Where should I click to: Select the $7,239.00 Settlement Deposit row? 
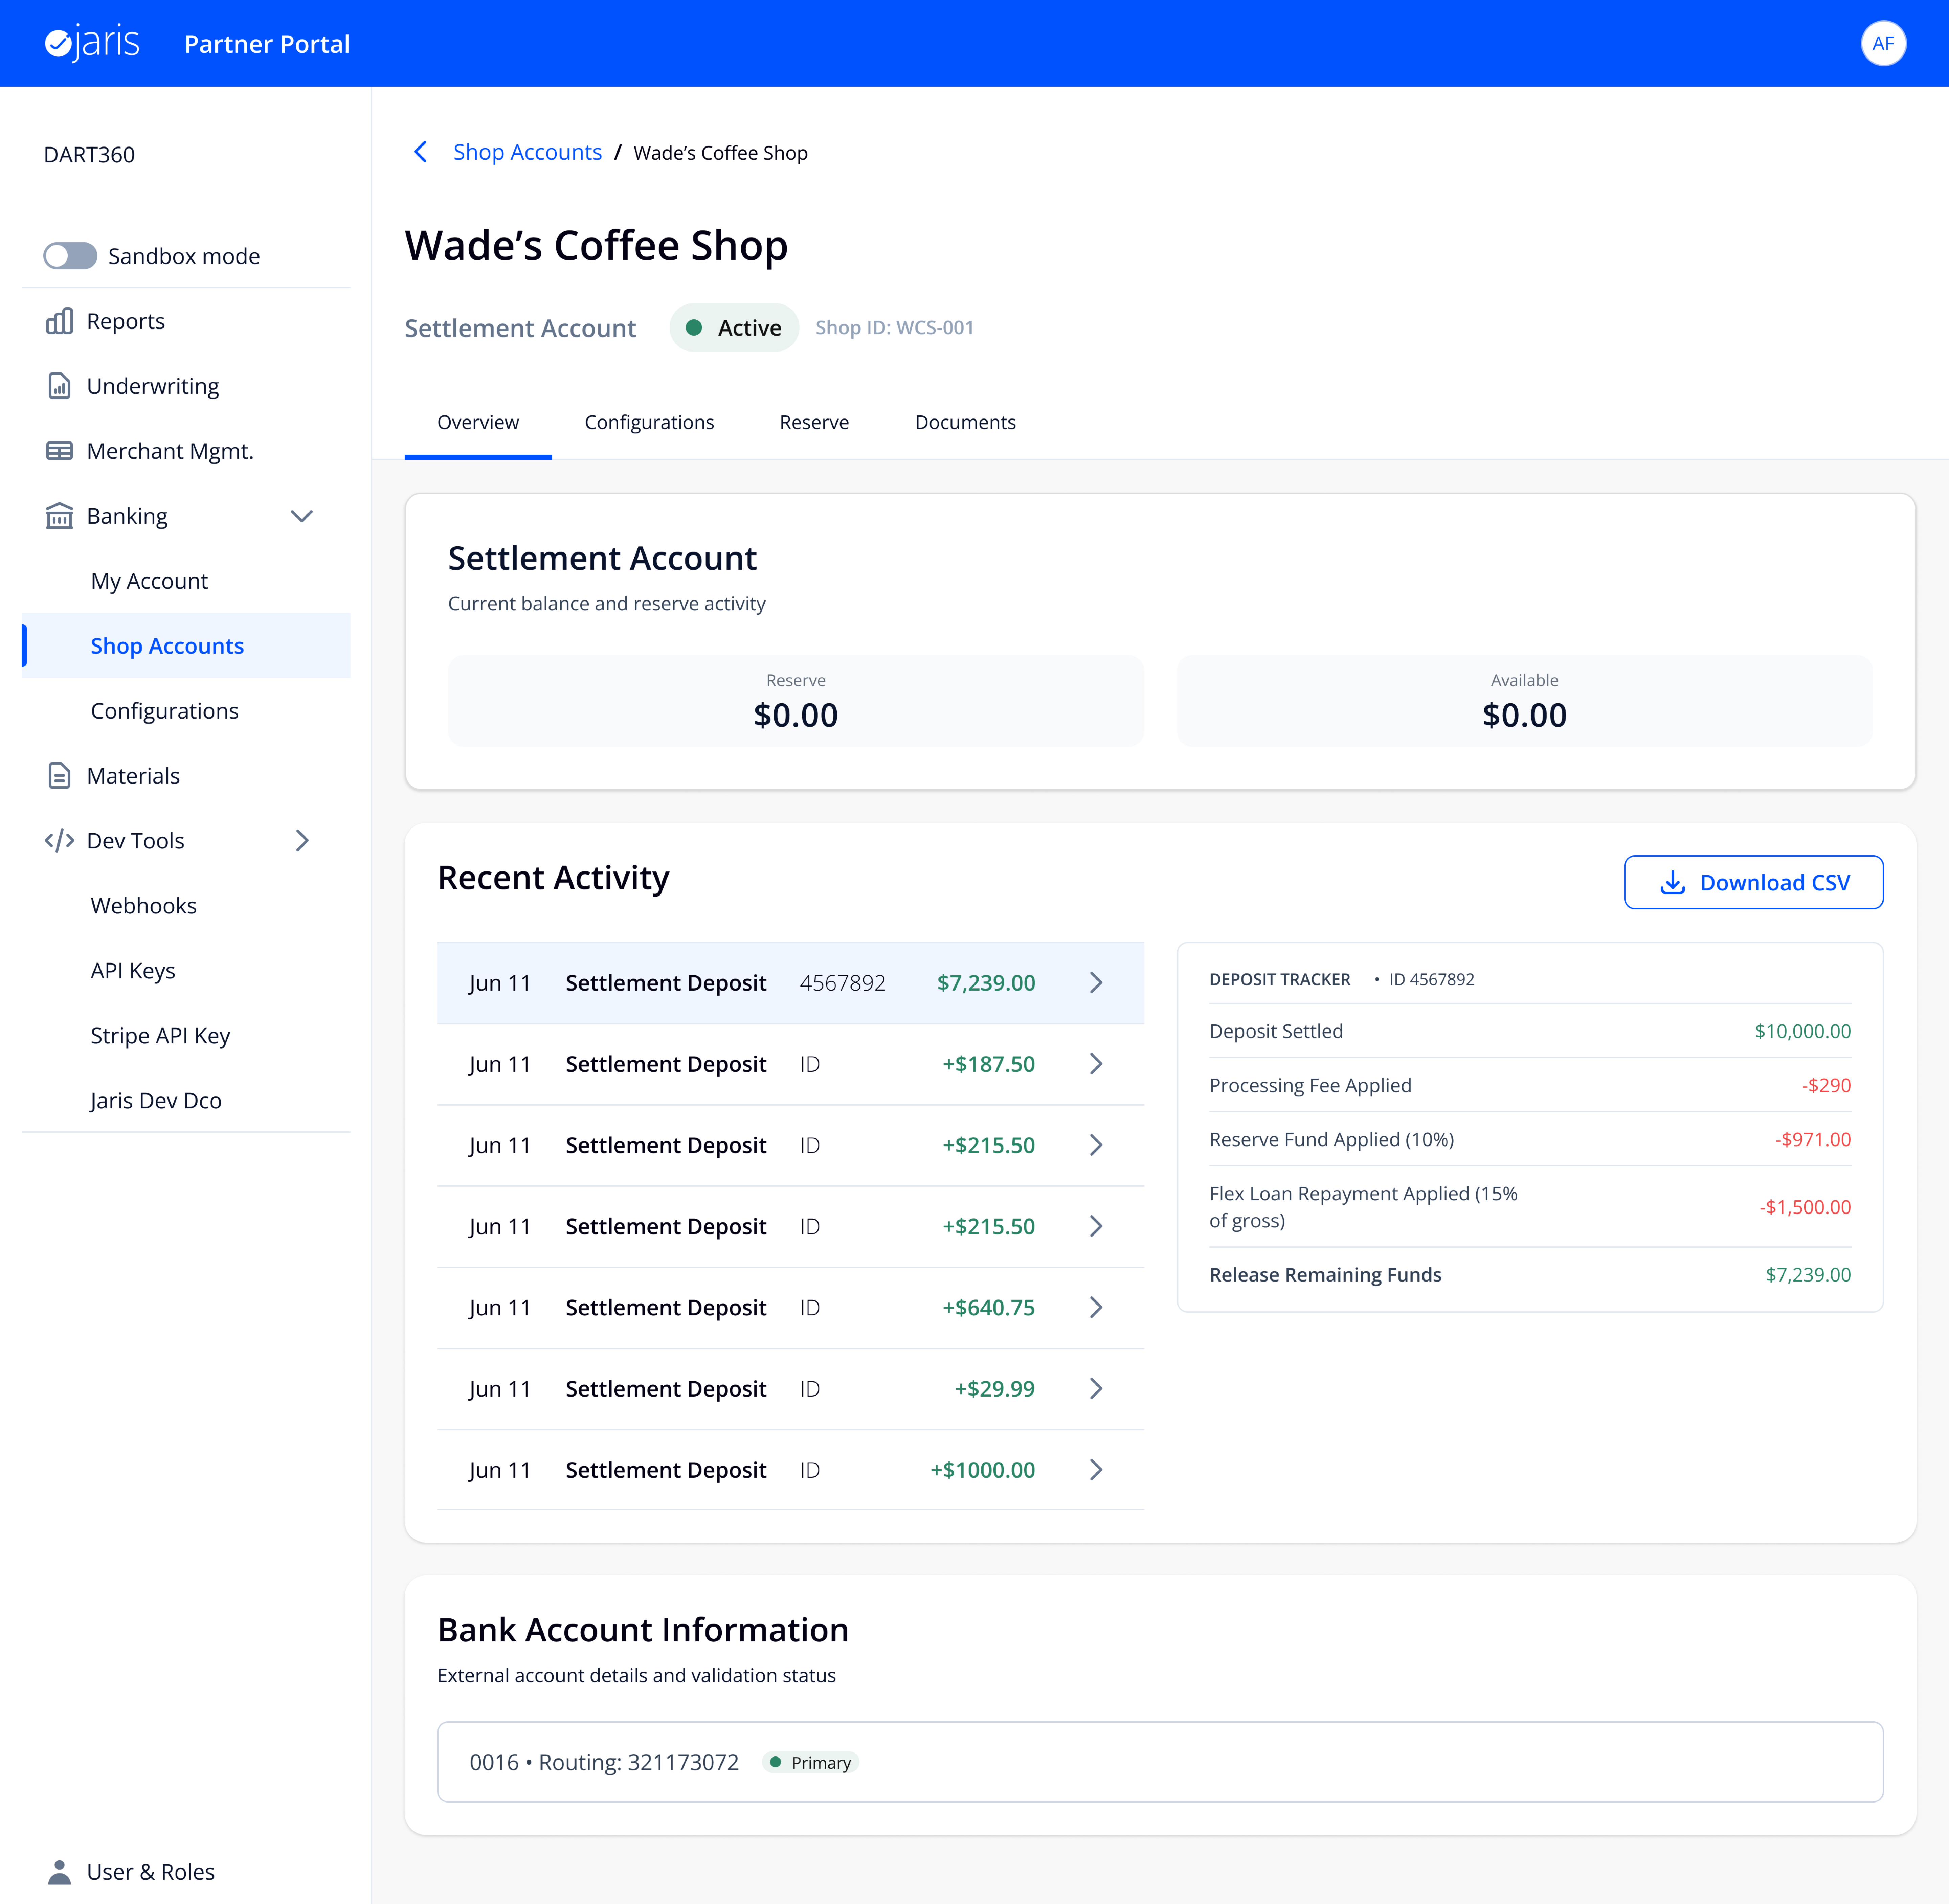tap(790, 983)
